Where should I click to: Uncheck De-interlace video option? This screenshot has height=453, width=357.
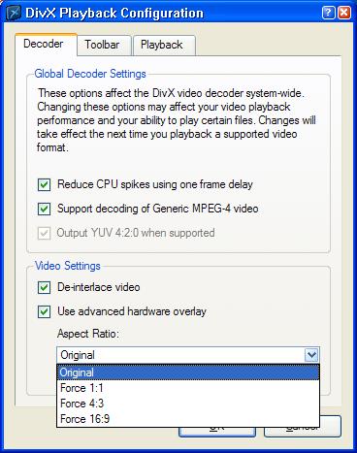pyautogui.click(x=44, y=287)
